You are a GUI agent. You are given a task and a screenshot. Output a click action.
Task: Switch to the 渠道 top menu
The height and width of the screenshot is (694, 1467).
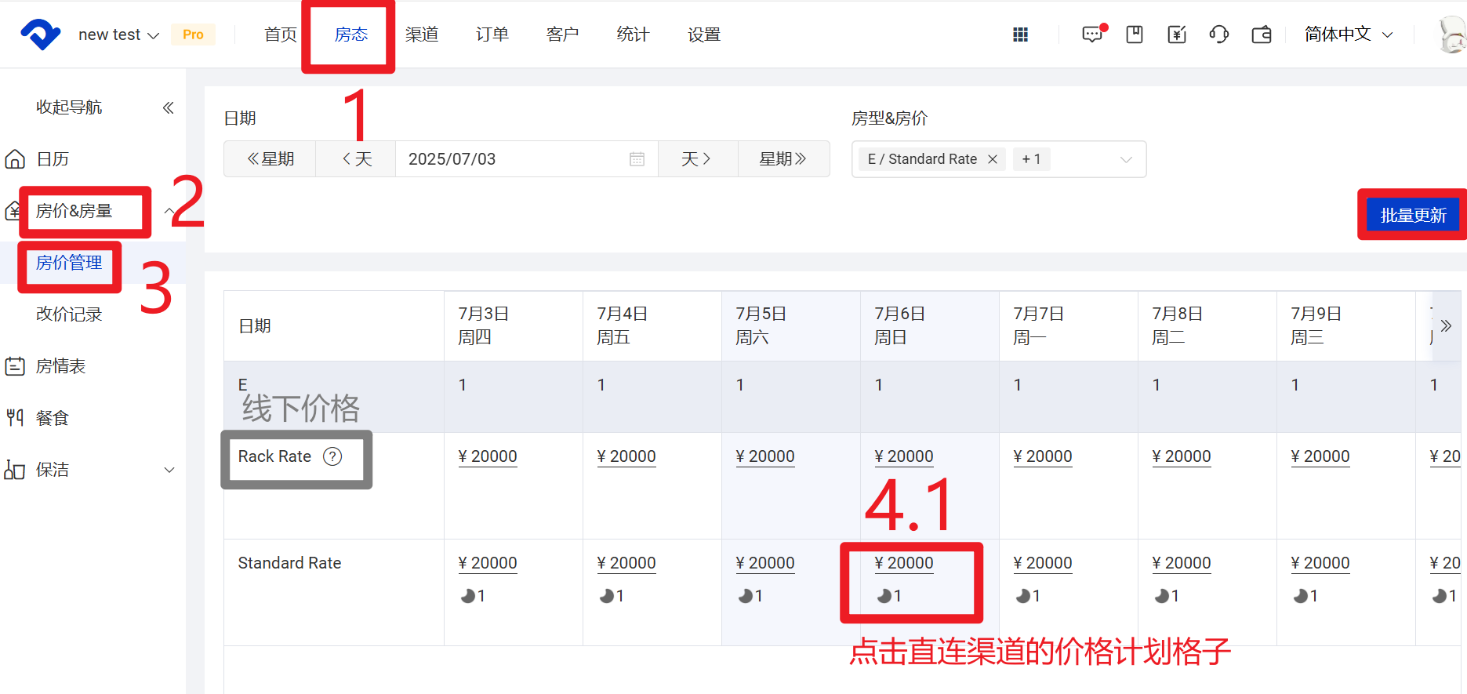pos(422,35)
